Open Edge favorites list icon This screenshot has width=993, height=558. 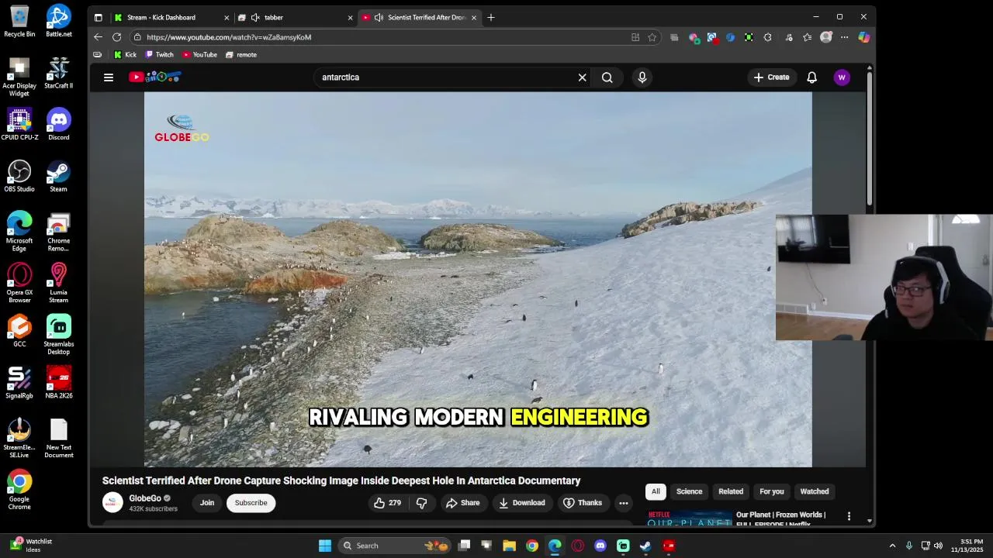tap(808, 37)
